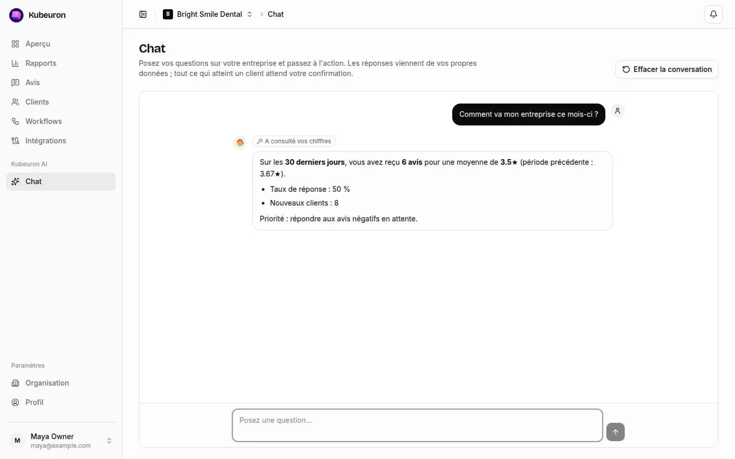Open the Rapports section
This screenshot has width=735, height=459.
click(x=61, y=63)
